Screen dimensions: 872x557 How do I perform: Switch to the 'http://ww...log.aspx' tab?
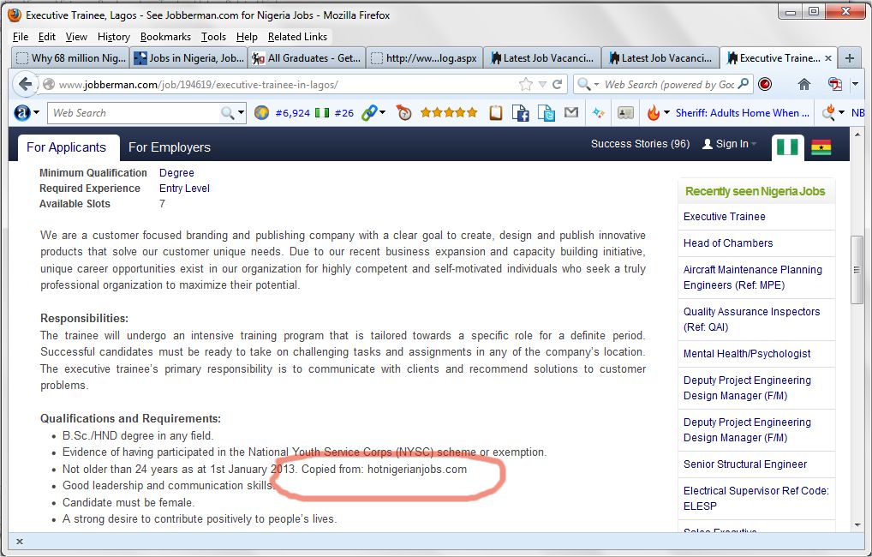[424, 58]
